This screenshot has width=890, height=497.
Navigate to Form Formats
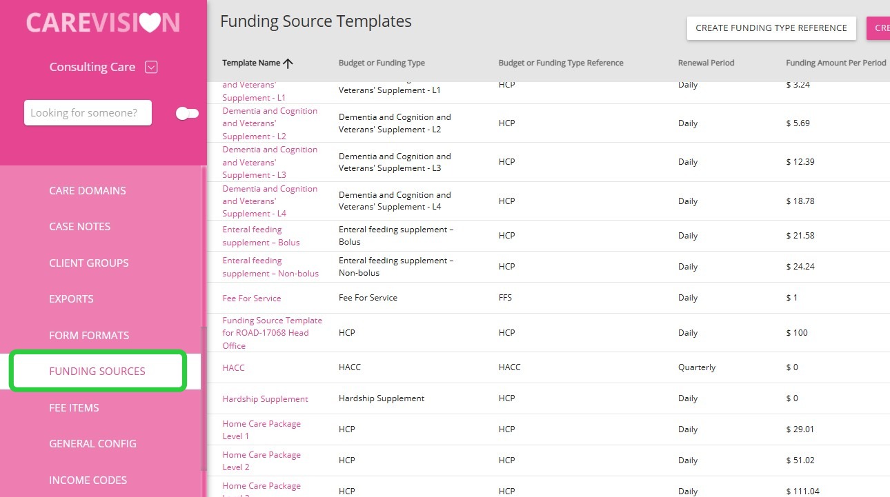(x=89, y=336)
